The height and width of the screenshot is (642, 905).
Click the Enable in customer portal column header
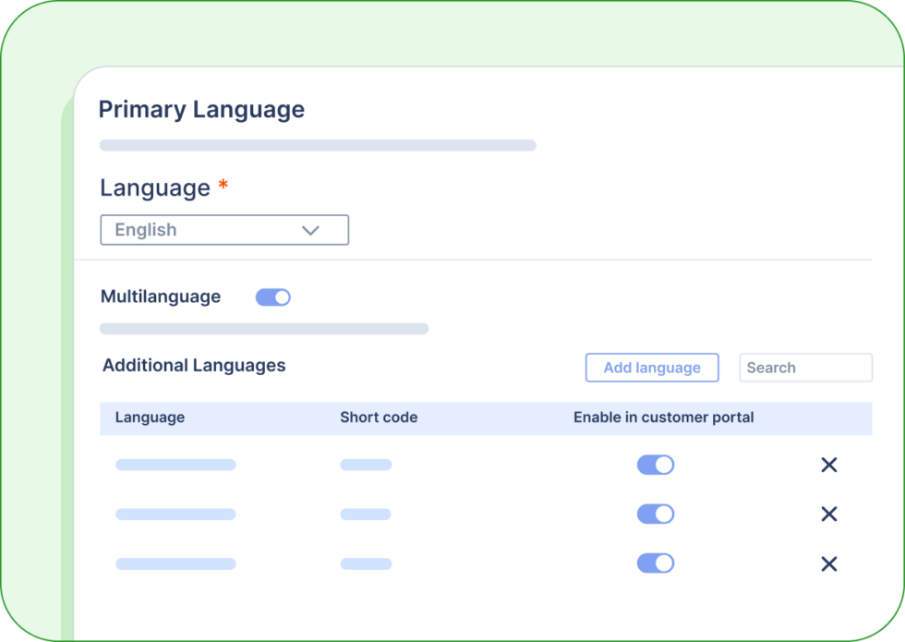pyautogui.click(x=667, y=417)
